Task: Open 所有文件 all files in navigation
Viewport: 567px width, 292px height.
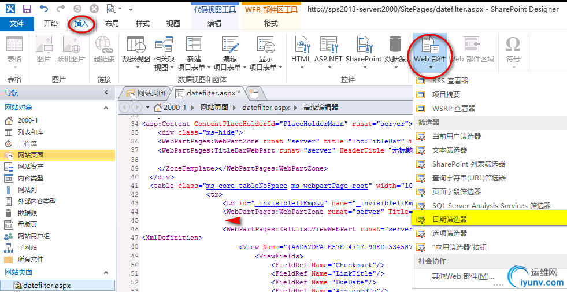Action: coord(31,259)
